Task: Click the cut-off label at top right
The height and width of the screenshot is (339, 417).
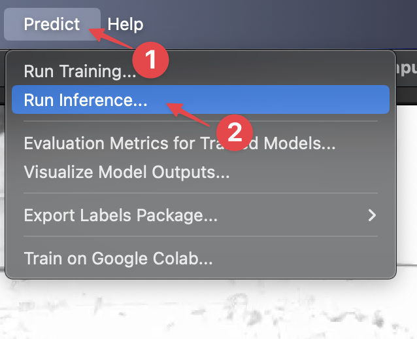Action: click(405, 68)
